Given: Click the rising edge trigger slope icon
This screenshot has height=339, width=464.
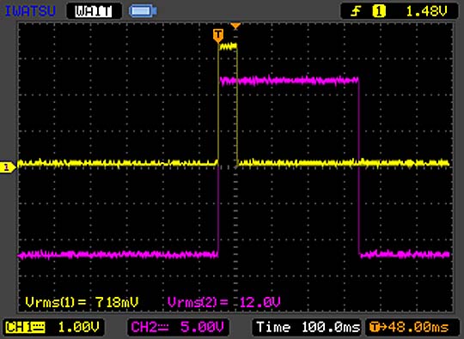Looking at the screenshot, I should [x=356, y=11].
